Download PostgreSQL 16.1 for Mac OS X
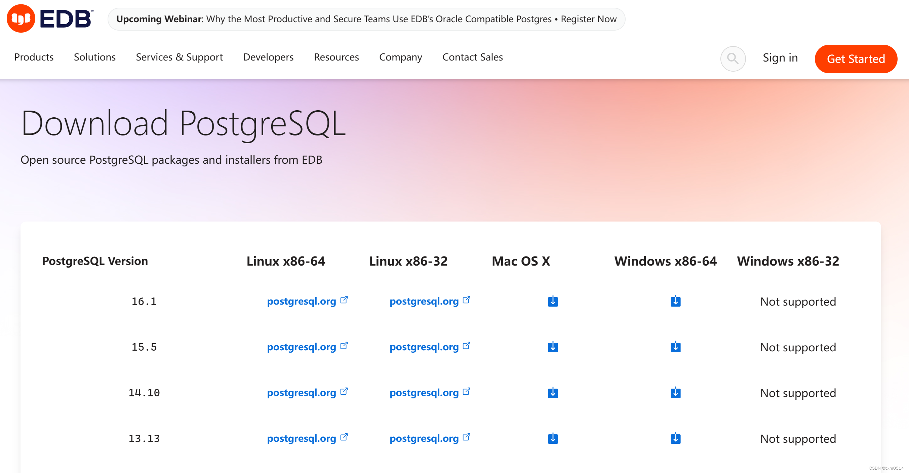The width and height of the screenshot is (909, 473). [x=553, y=301]
